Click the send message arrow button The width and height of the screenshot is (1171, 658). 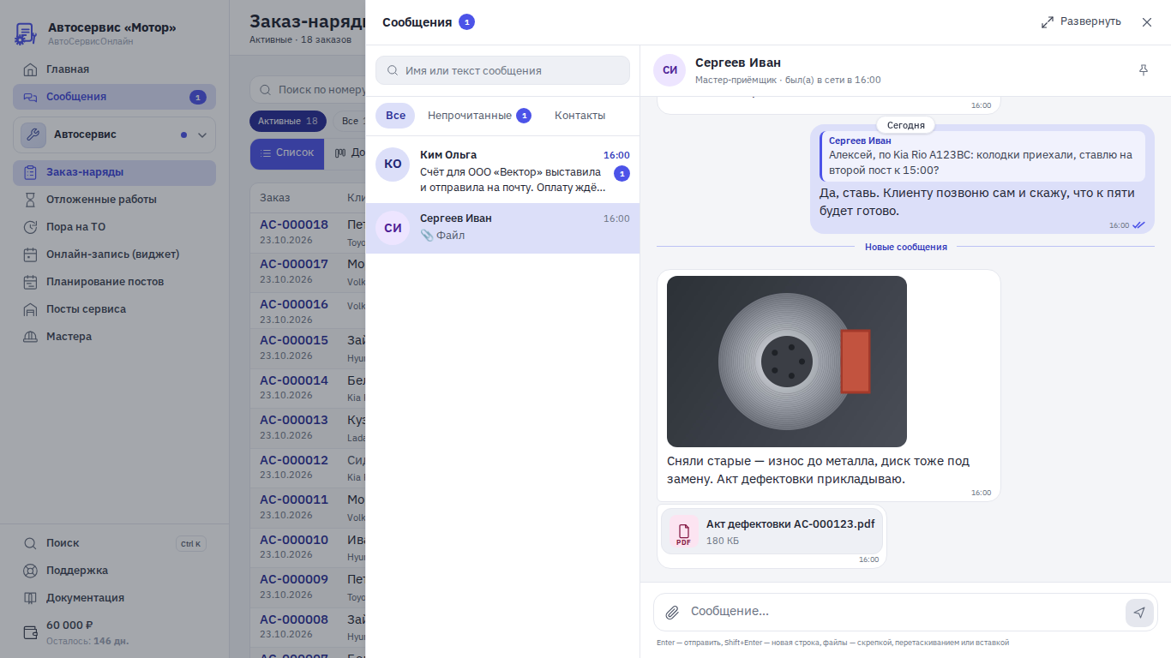1139,613
